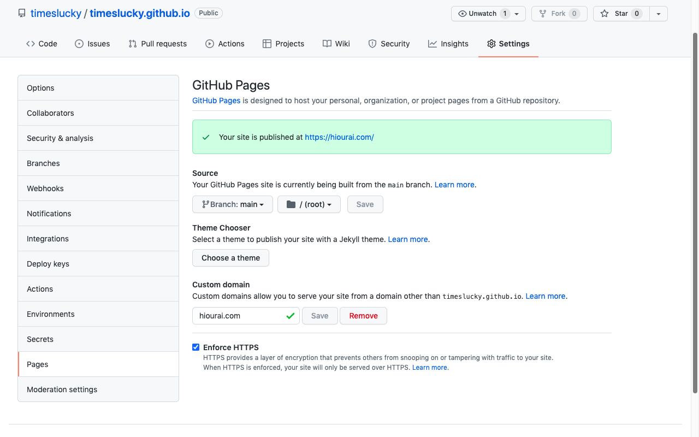Click the folder icon in the root selector

291,204
